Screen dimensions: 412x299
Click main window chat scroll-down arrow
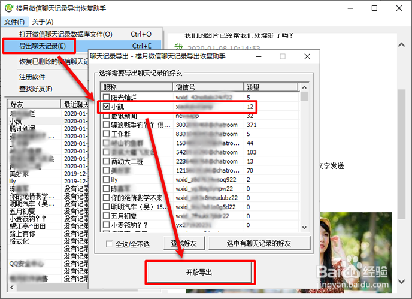pyautogui.click(x=401, y=282)
